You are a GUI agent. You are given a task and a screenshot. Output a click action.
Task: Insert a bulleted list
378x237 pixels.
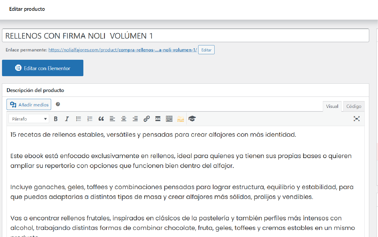(78, 119)
